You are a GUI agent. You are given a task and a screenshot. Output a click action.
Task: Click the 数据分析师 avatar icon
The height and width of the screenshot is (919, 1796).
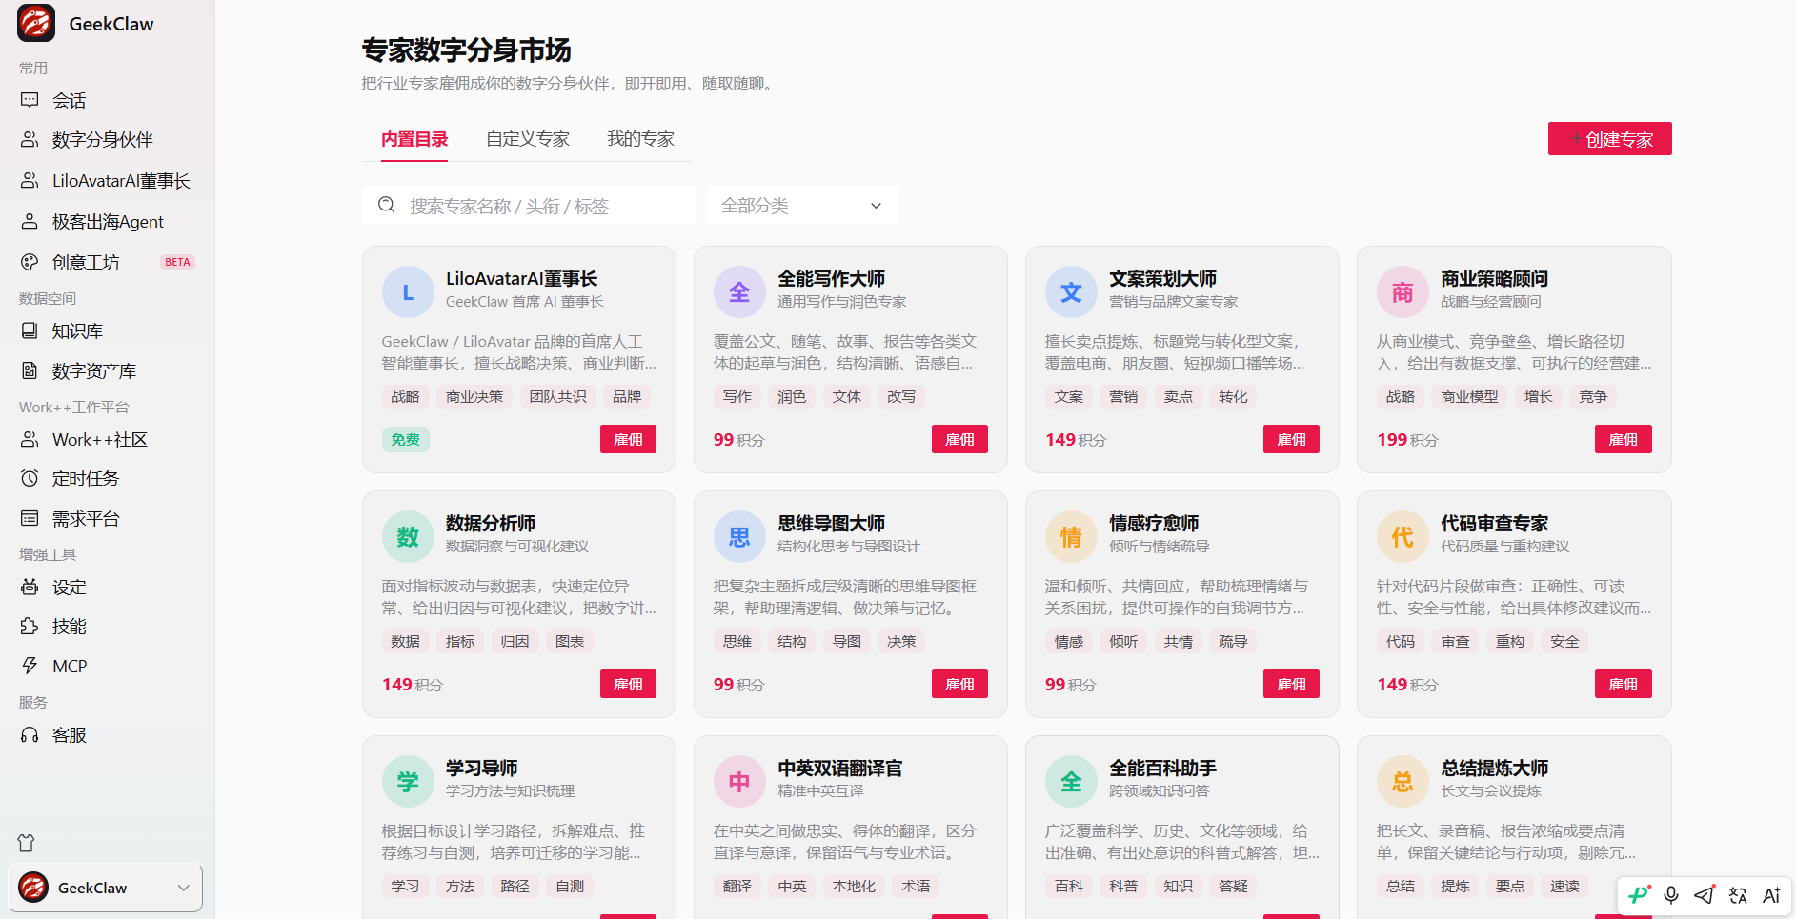[x=408, y=536]
